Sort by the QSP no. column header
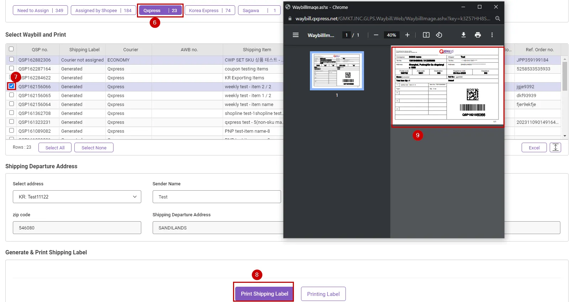Image resolution: width=570 pixels, height=302 pixels. click(x=38, y=50)
